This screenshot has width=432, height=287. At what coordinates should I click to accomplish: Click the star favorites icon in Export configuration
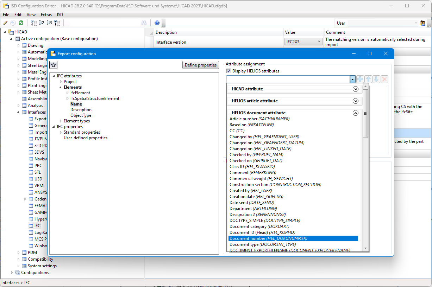click(53, 65)
